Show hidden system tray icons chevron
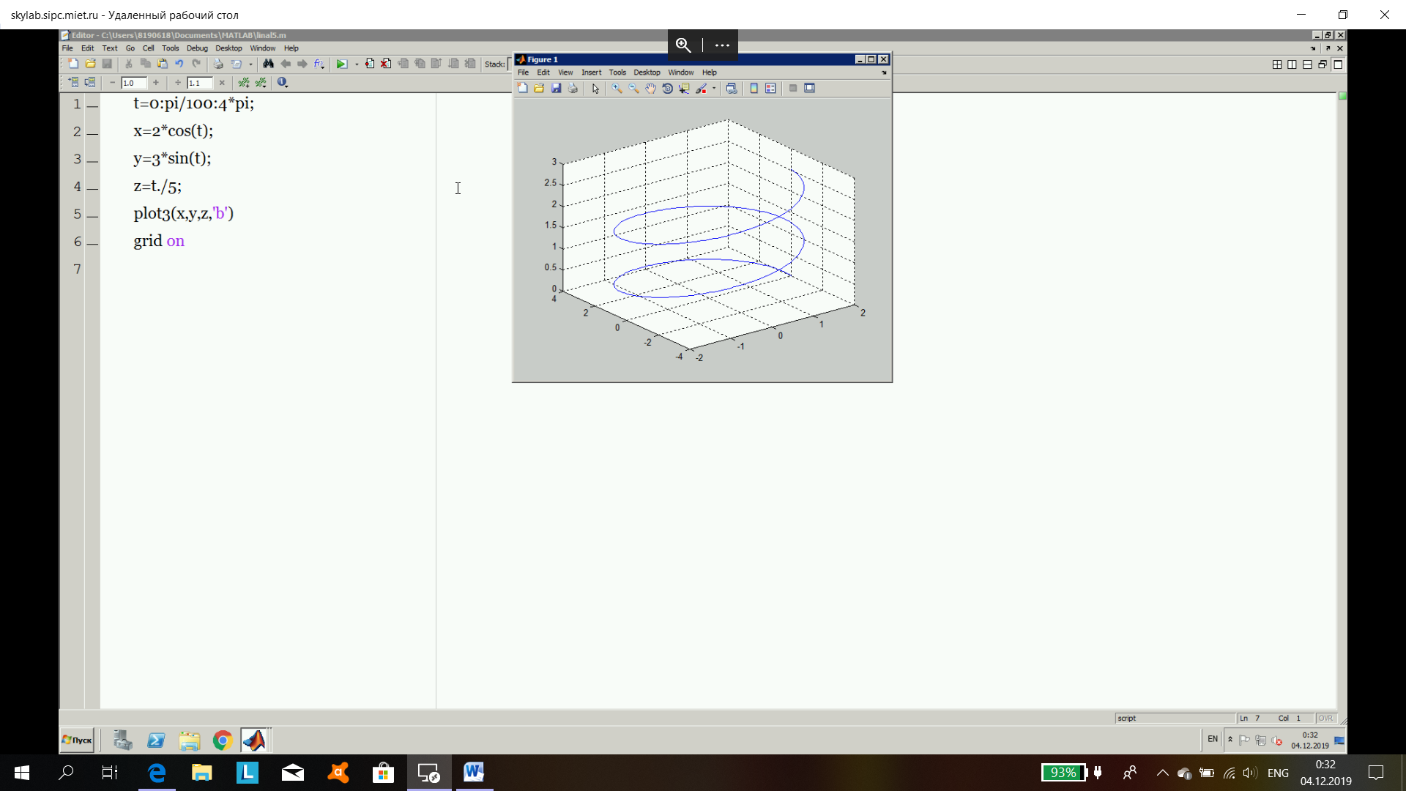The height and width of the screenshot is (791, 1406). 1163,773
